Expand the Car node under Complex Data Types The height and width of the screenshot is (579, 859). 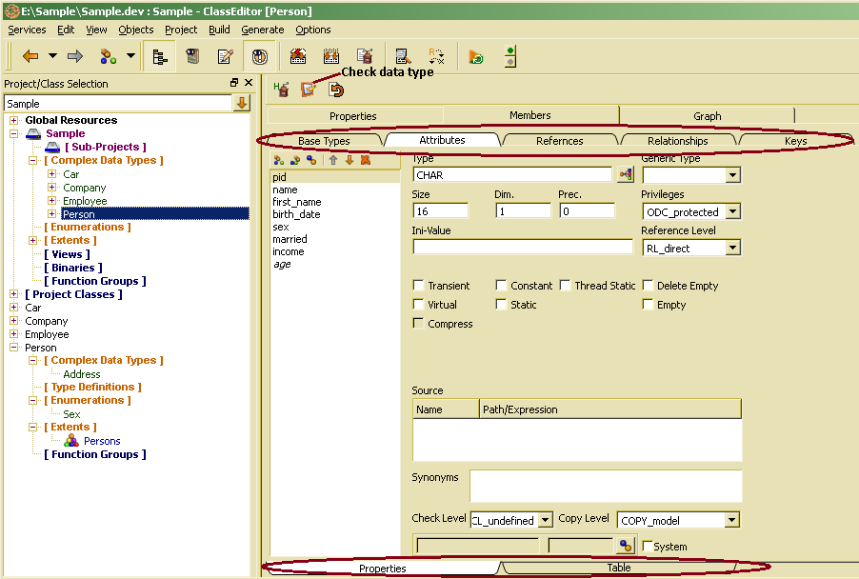52,174
